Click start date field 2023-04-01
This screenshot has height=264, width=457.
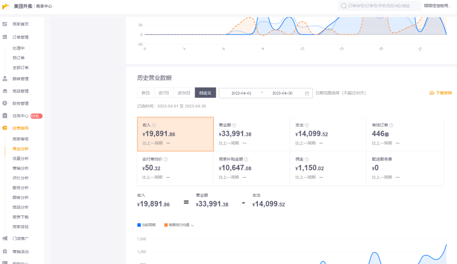[241, 93]
